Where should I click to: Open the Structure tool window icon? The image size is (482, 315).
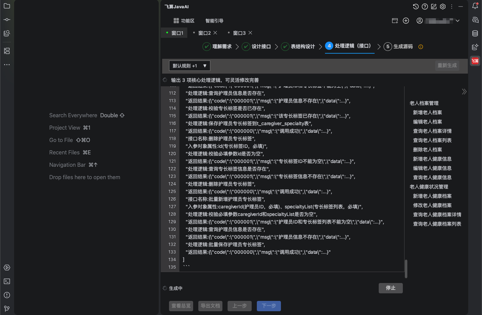click(7, 51)
